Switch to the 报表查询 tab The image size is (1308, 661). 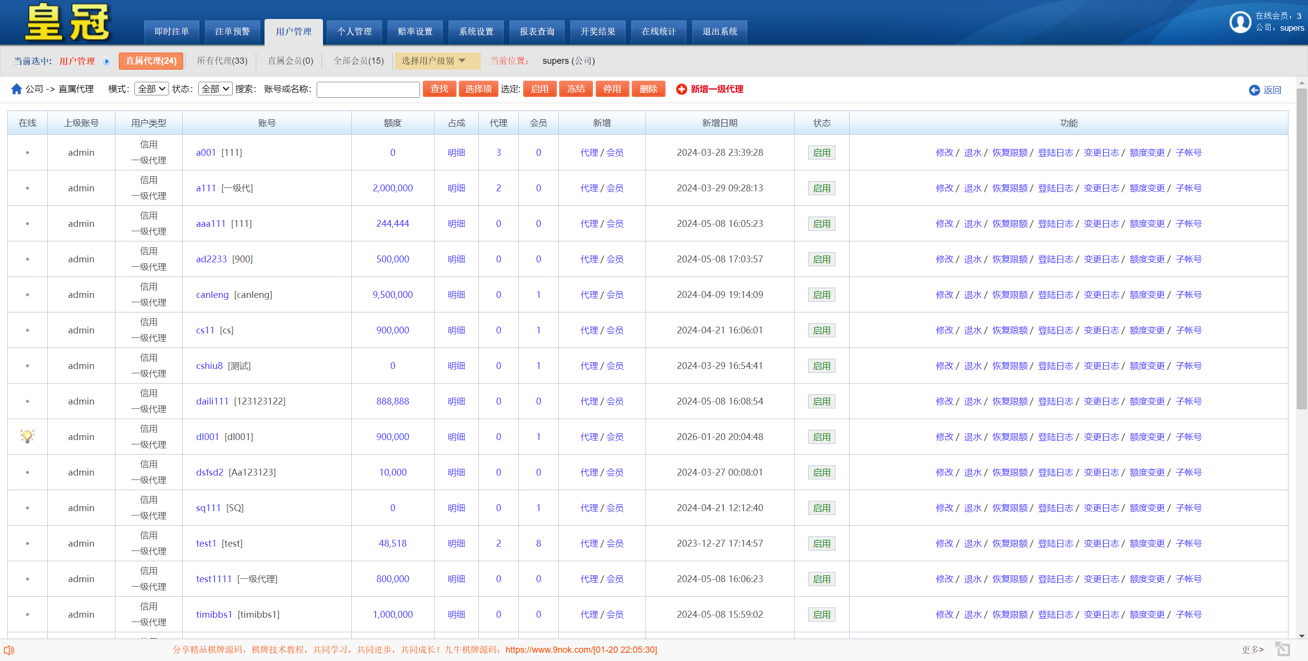pyautogui.click(x=537, y=32)
